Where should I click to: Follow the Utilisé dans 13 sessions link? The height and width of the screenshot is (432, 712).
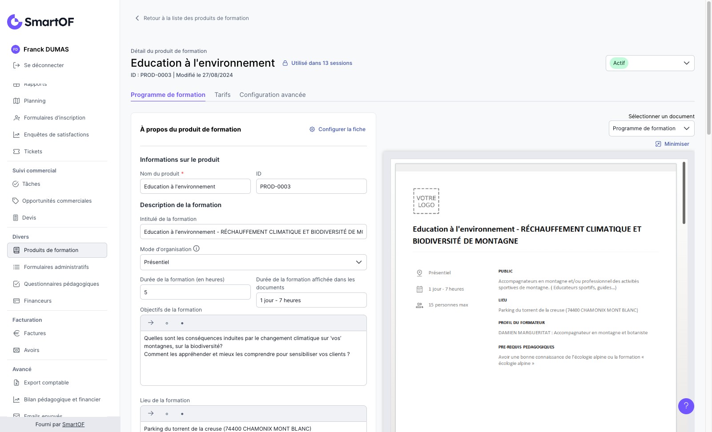click(322, 63)
